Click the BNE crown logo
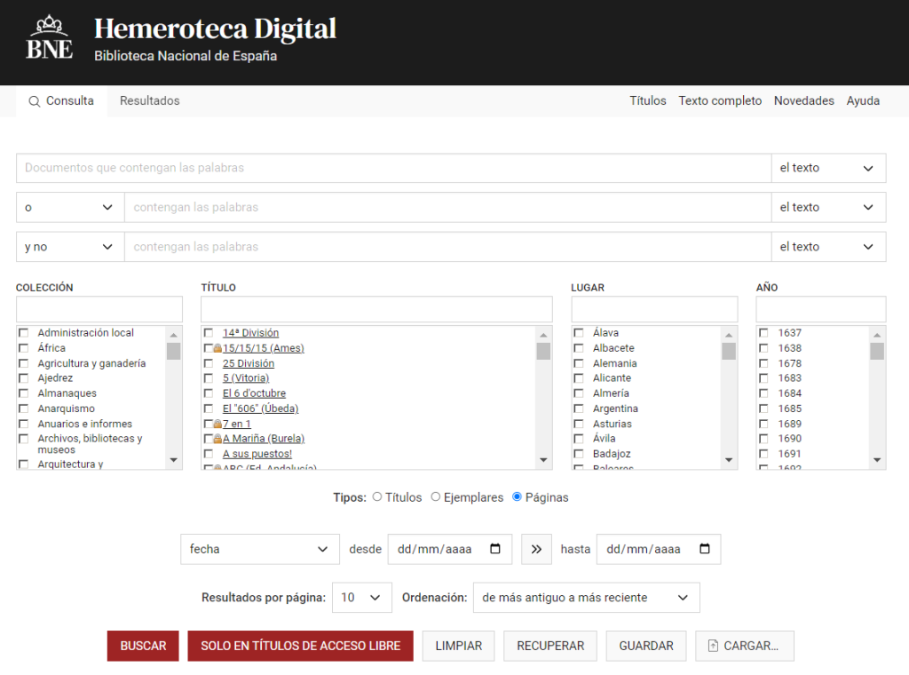The image size is (909, 675). point(50,36)
